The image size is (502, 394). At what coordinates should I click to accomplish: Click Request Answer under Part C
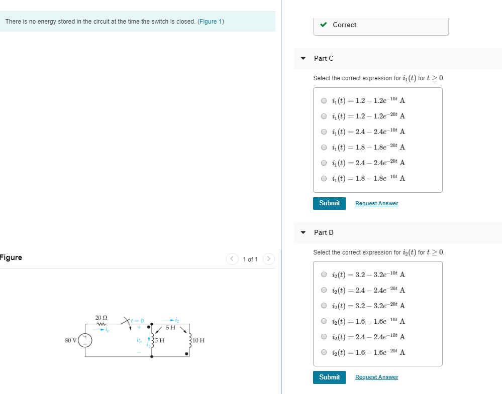(x=376, y=203)
